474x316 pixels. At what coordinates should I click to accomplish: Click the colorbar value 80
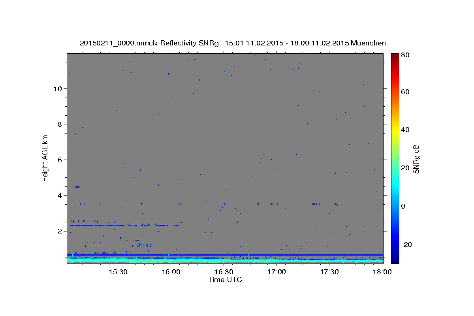(x=406, y=55)
